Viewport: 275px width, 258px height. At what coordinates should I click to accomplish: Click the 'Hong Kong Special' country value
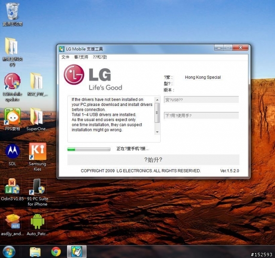click(x=203, y=78)
